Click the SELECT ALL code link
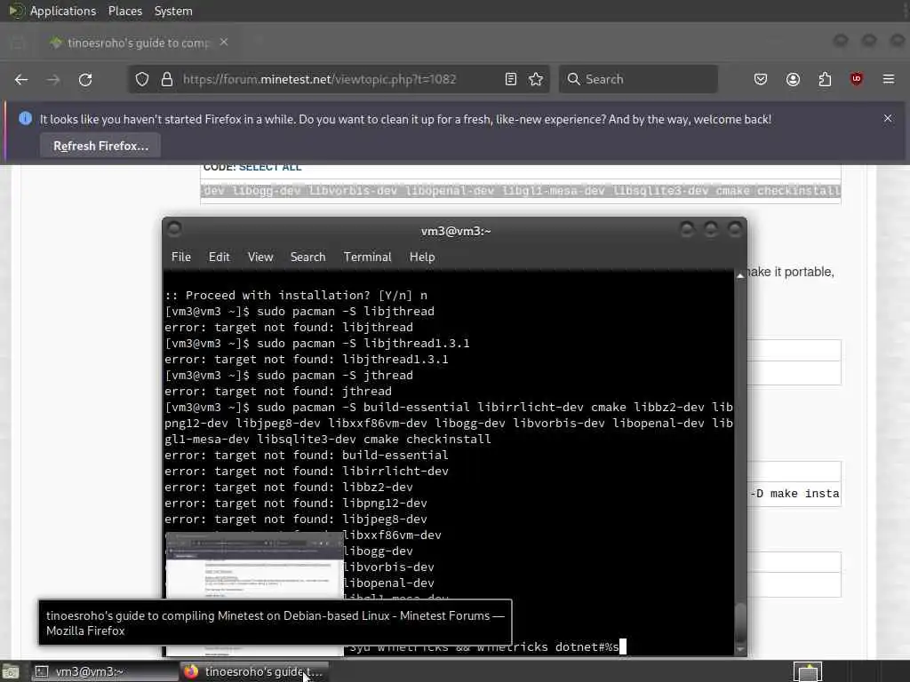This screenshot has width=910, height=682. tap(270, 168)
